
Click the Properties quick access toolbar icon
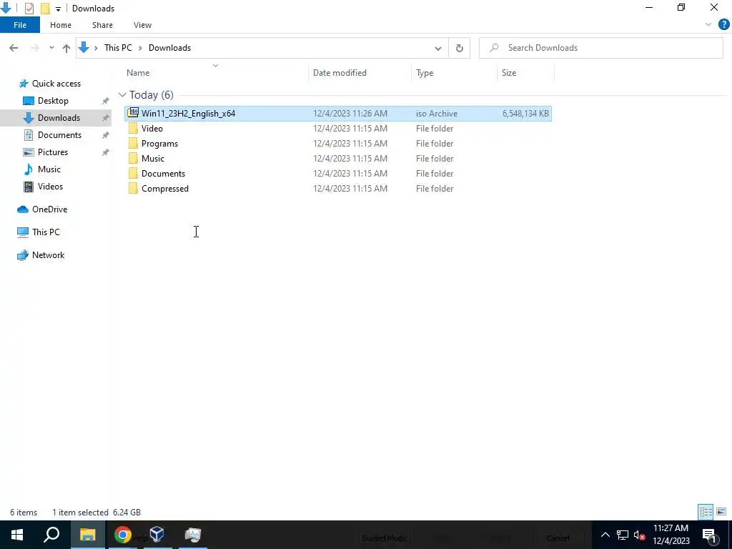point(29,9)
